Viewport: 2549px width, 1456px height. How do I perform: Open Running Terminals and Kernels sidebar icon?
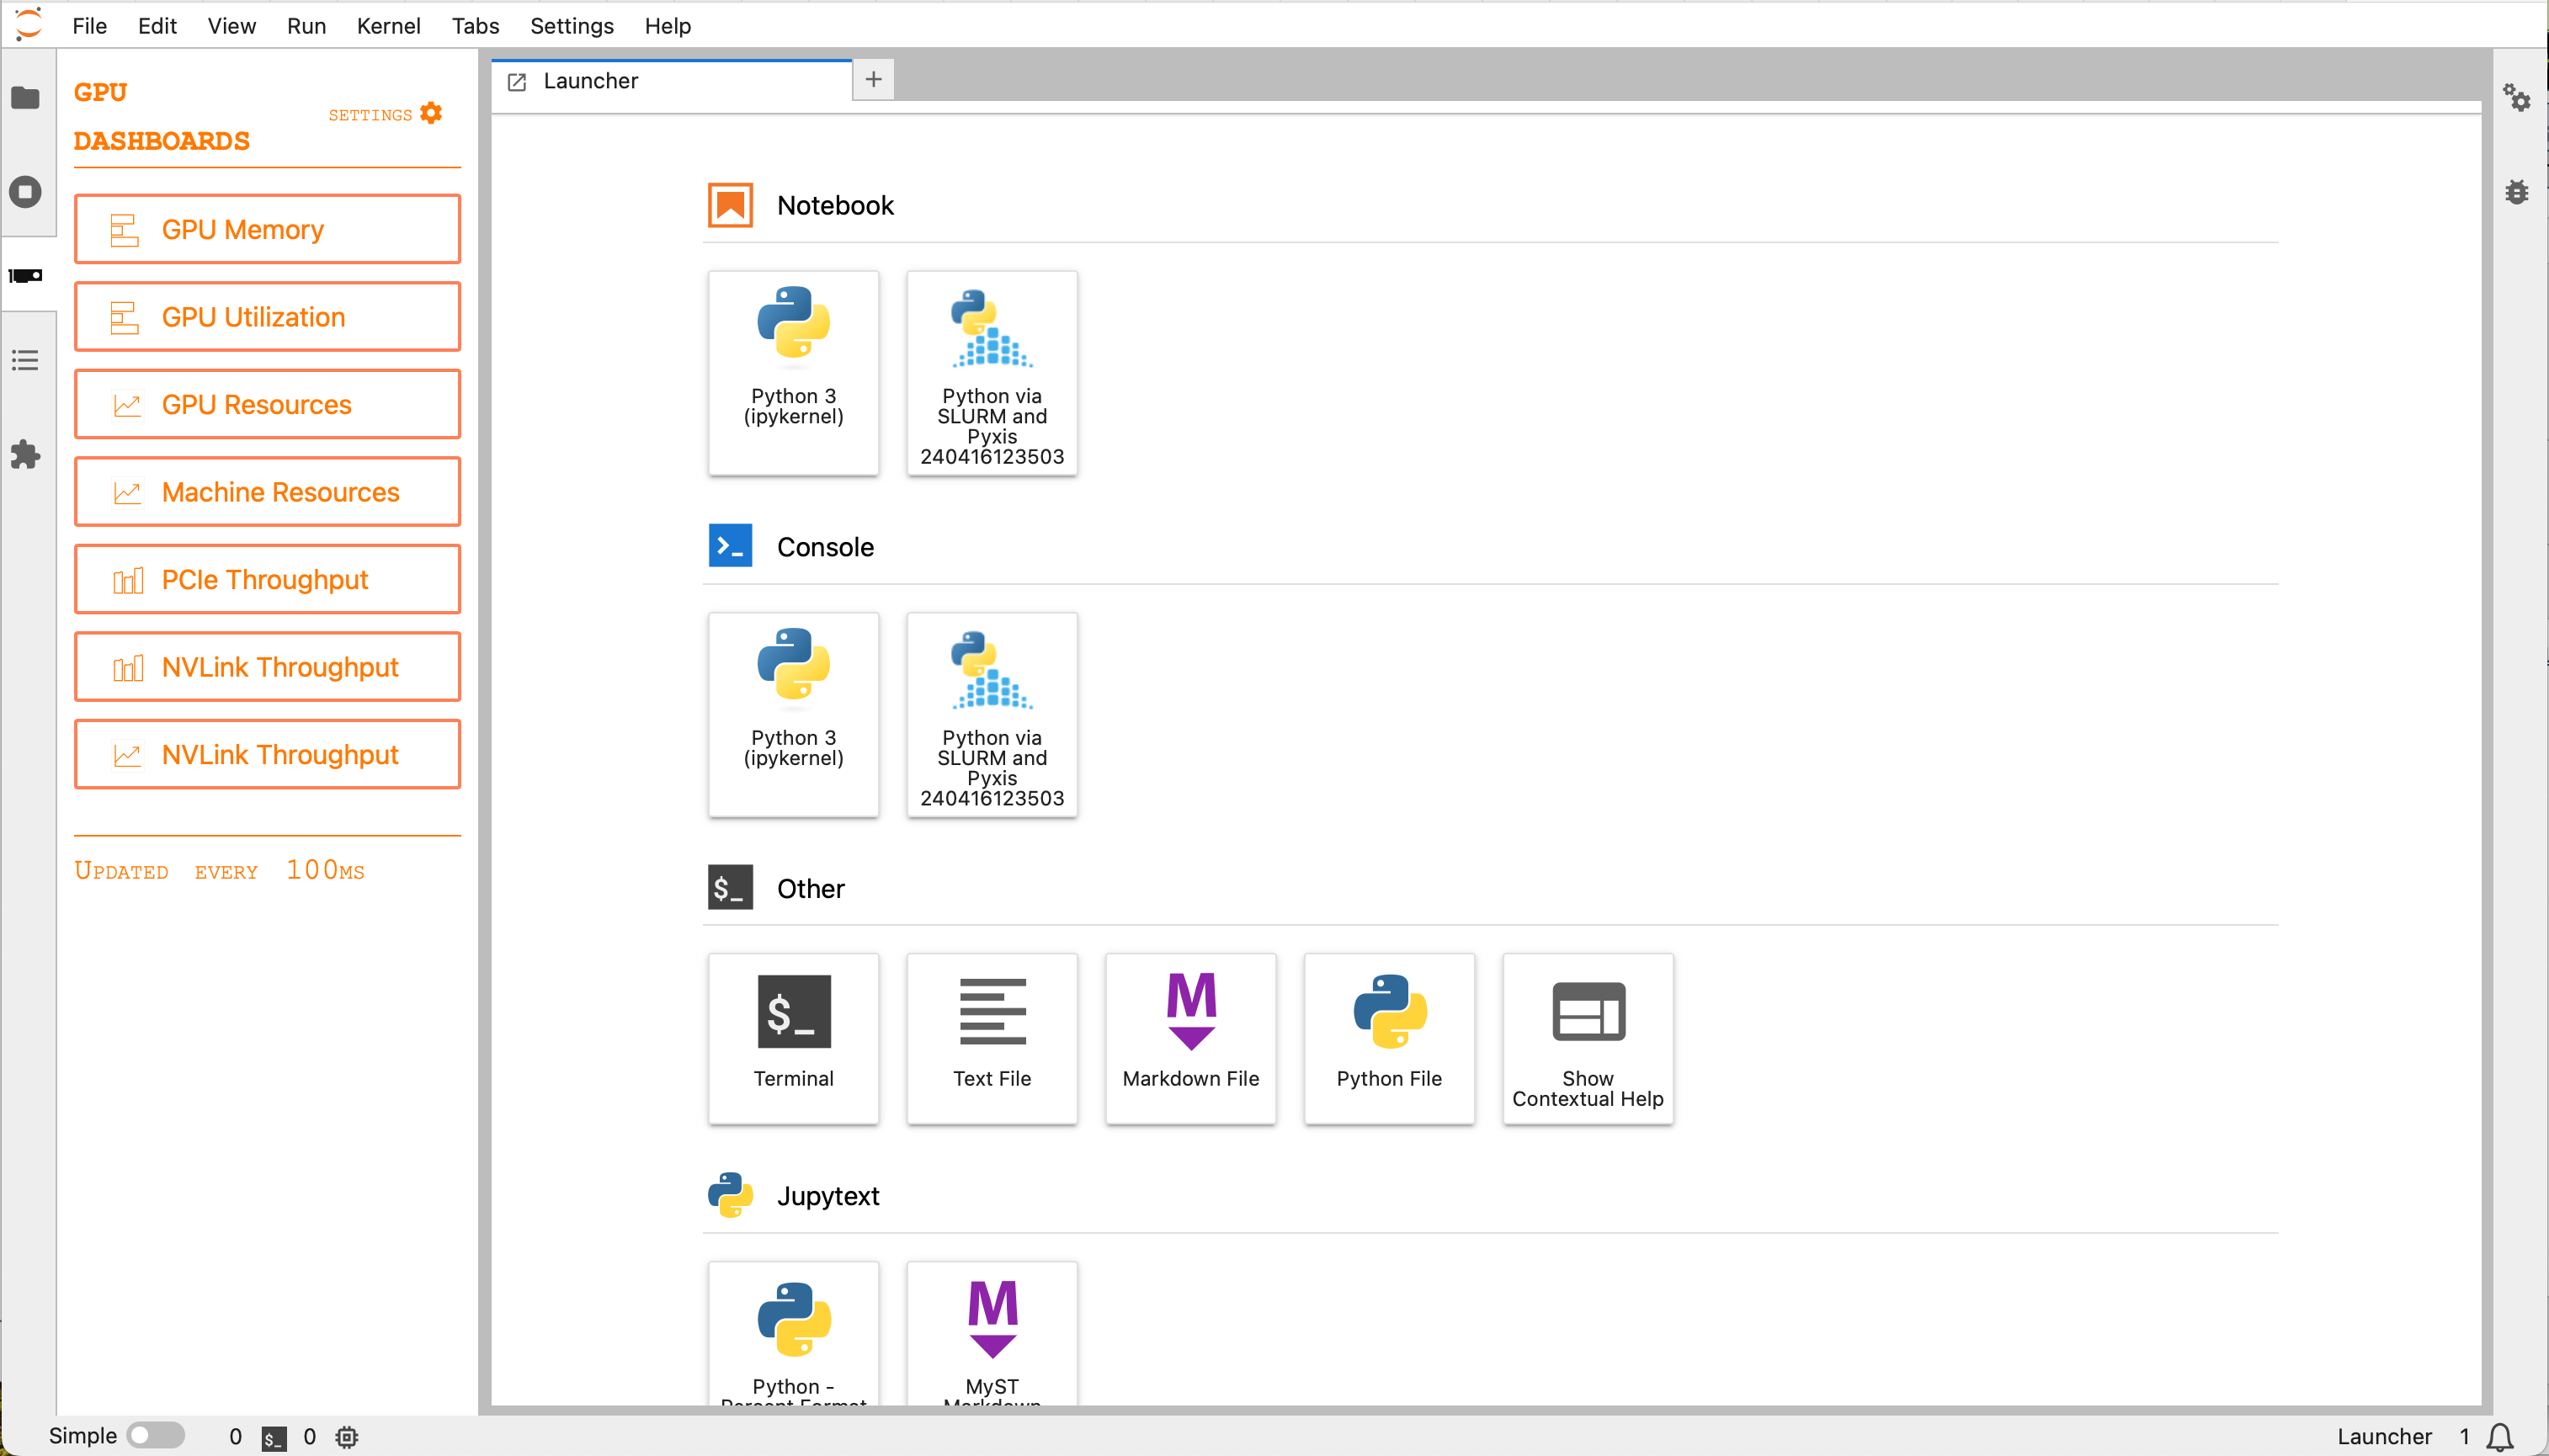coord(26,191)
